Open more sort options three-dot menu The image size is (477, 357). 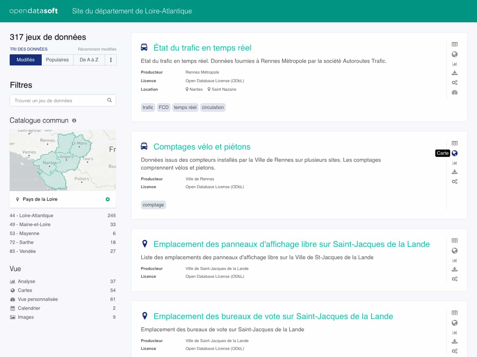(x=111, y=60)
